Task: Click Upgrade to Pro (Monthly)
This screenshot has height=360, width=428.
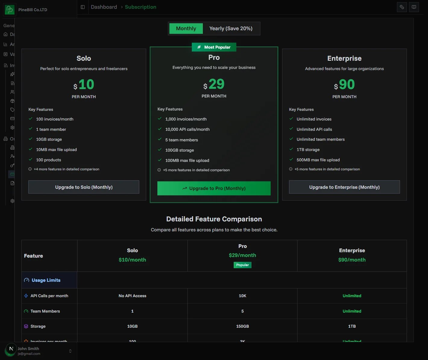Action: (214, 188)
